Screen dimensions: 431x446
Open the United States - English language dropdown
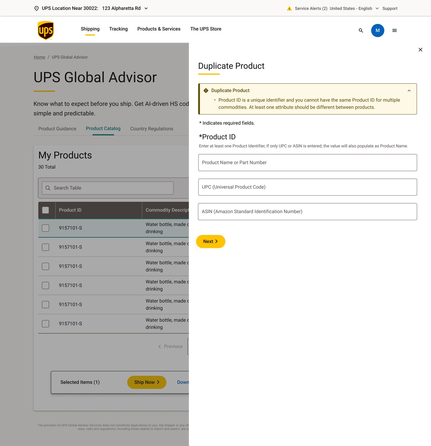coord(354,8)
